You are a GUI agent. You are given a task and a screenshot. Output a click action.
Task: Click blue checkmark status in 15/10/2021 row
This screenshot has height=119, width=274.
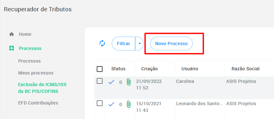pyautogui.click(x=111, y=104)
